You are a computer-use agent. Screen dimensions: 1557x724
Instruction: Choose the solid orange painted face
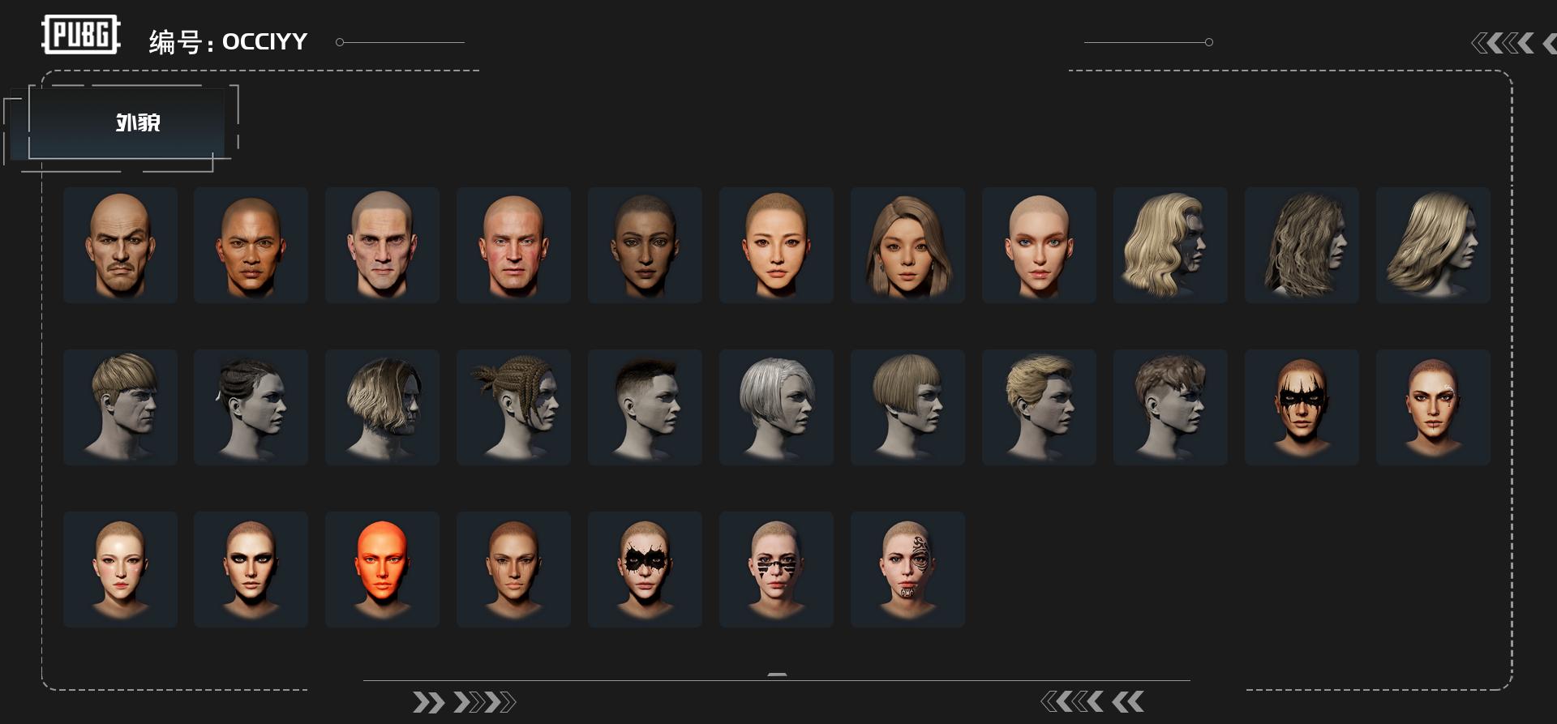(382, 569)
